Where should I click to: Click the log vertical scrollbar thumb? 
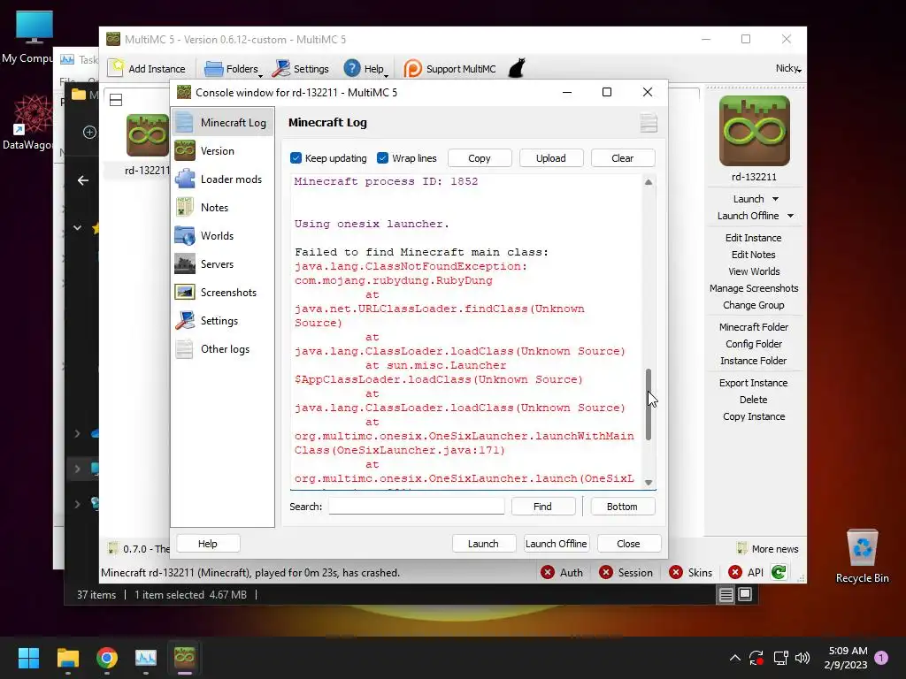point(649,404)
